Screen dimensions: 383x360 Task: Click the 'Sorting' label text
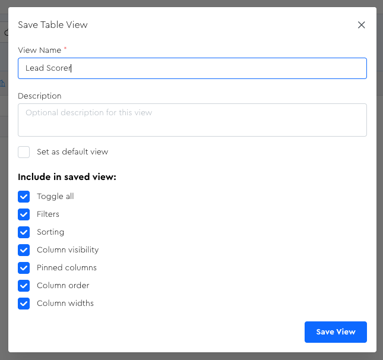point(50,232)
